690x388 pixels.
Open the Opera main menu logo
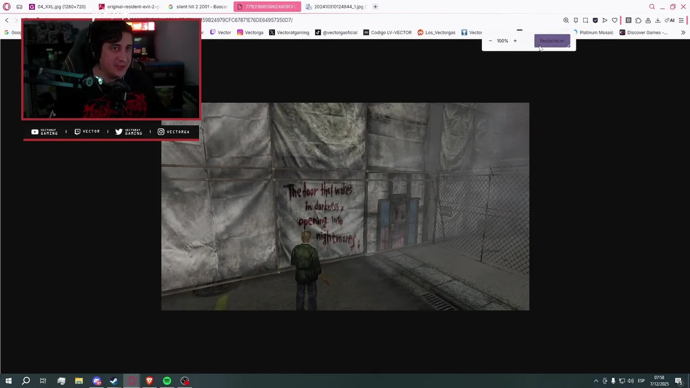point(7,7)
